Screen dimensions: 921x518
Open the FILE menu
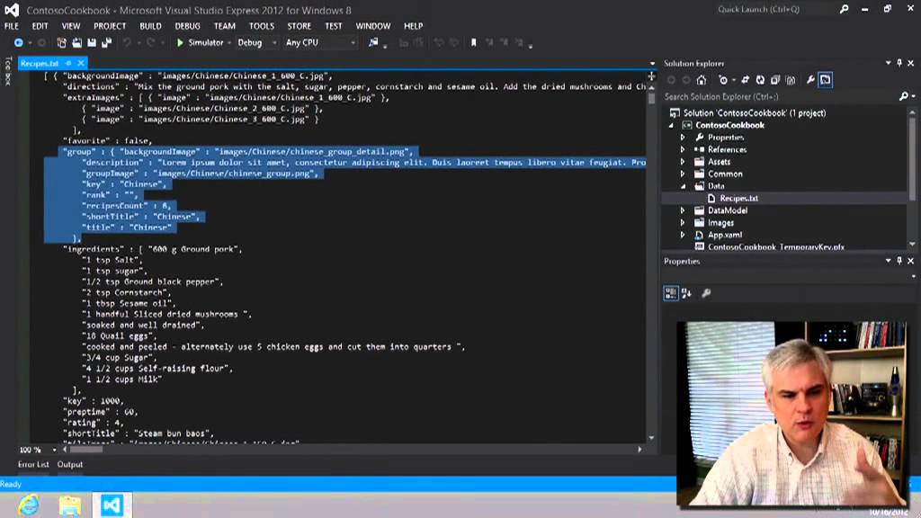[x=11, y=26]
